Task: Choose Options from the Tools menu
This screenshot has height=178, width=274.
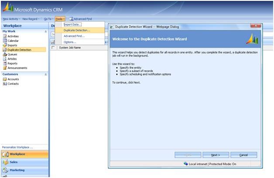Action: (80, 42)
